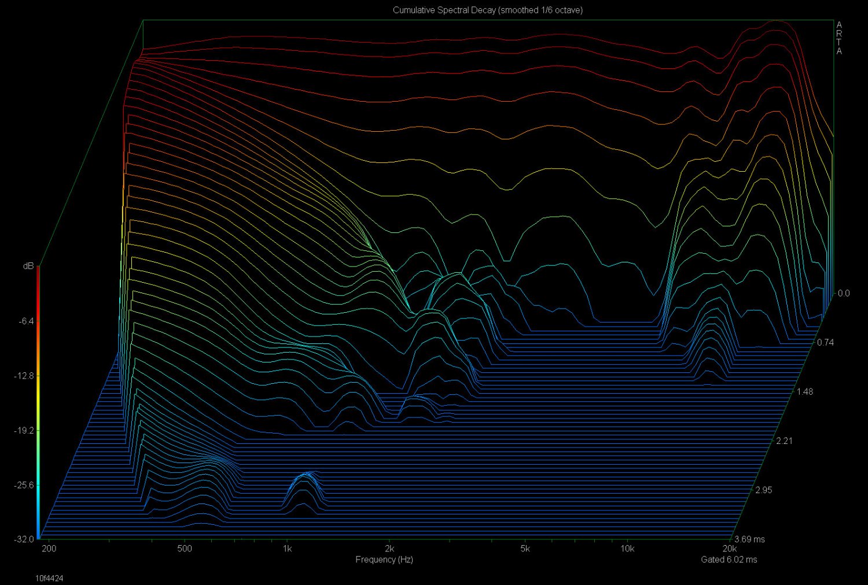Click the '10k' frequency axis label
868x585 pixels.
coord(627,549)
